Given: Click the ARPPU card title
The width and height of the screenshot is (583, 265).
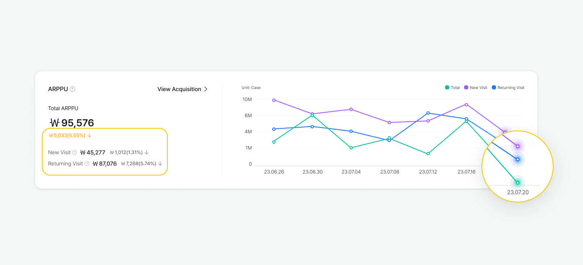Looking at the screenshot, I should click(x=58, y=89).
